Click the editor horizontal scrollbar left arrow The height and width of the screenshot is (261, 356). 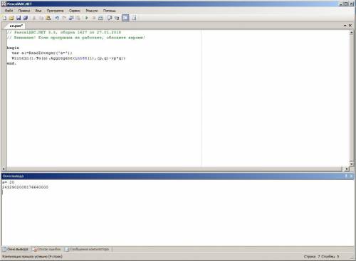pos(4,169)
